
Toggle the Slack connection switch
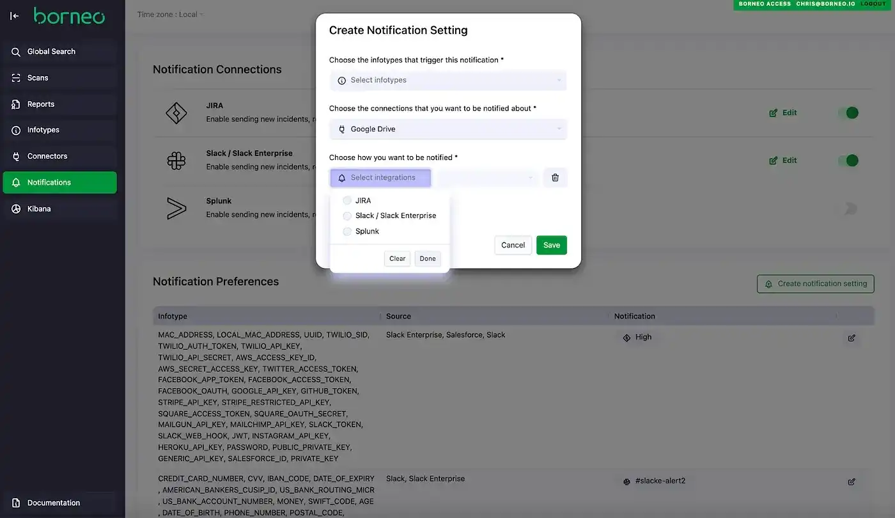point(848,161)
